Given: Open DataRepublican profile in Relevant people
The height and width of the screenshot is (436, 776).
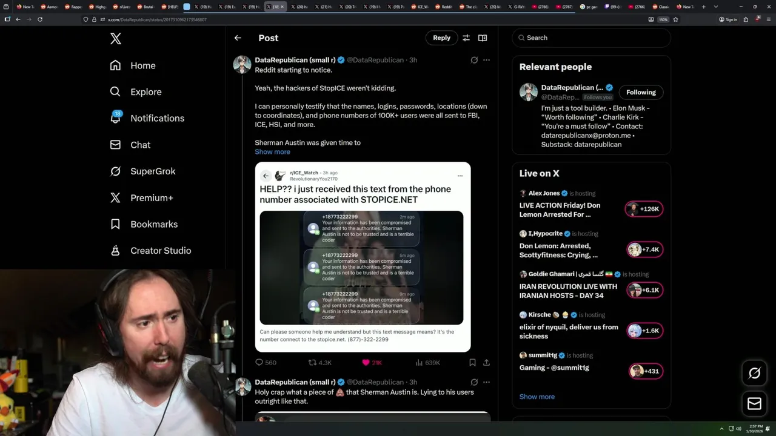Looking at the screenshot, I should point(572,87).
